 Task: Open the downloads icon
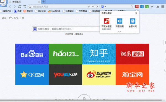coord(158,7)
